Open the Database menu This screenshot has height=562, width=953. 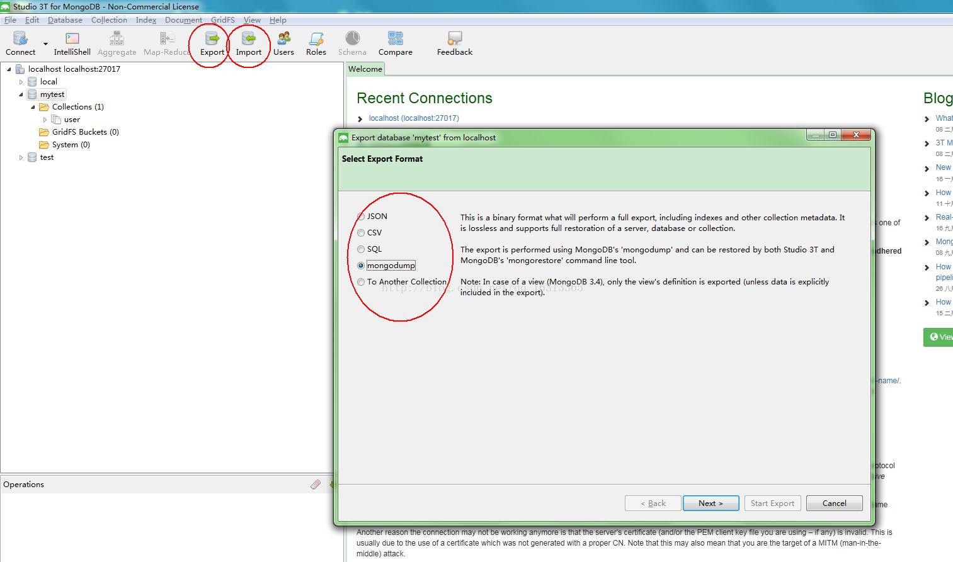[65, 20]
